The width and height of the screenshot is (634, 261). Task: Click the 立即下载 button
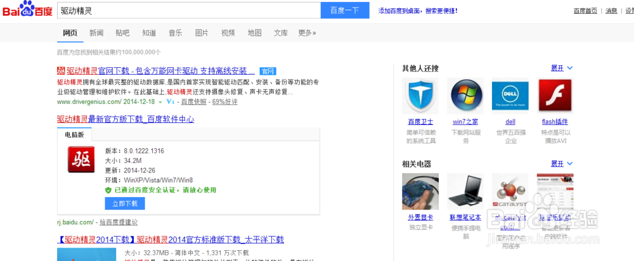coord(125,203)
